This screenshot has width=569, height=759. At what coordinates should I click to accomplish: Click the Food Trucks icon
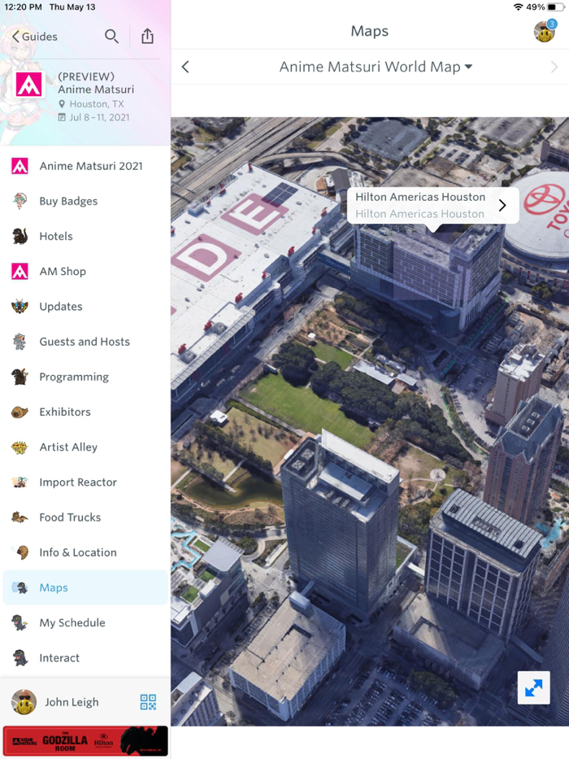coord(20,517)
